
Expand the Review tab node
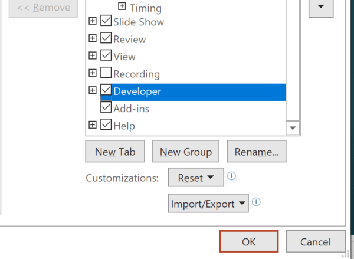pyautogui.click(x=93, y=38)
